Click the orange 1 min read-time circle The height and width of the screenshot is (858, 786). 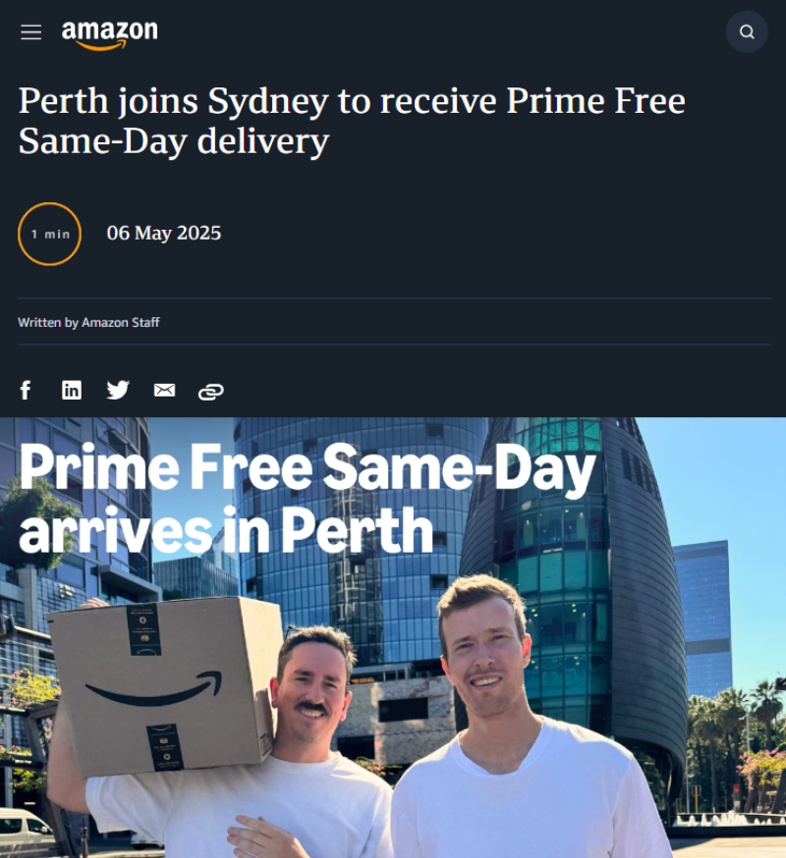[49, 235]
